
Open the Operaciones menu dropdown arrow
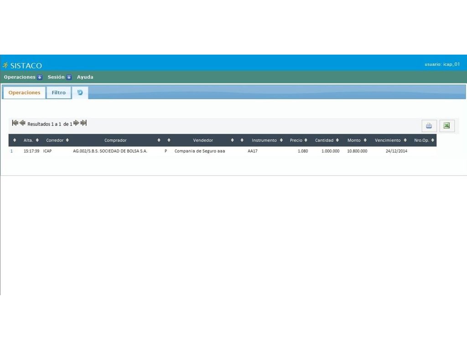click(40, 77)
